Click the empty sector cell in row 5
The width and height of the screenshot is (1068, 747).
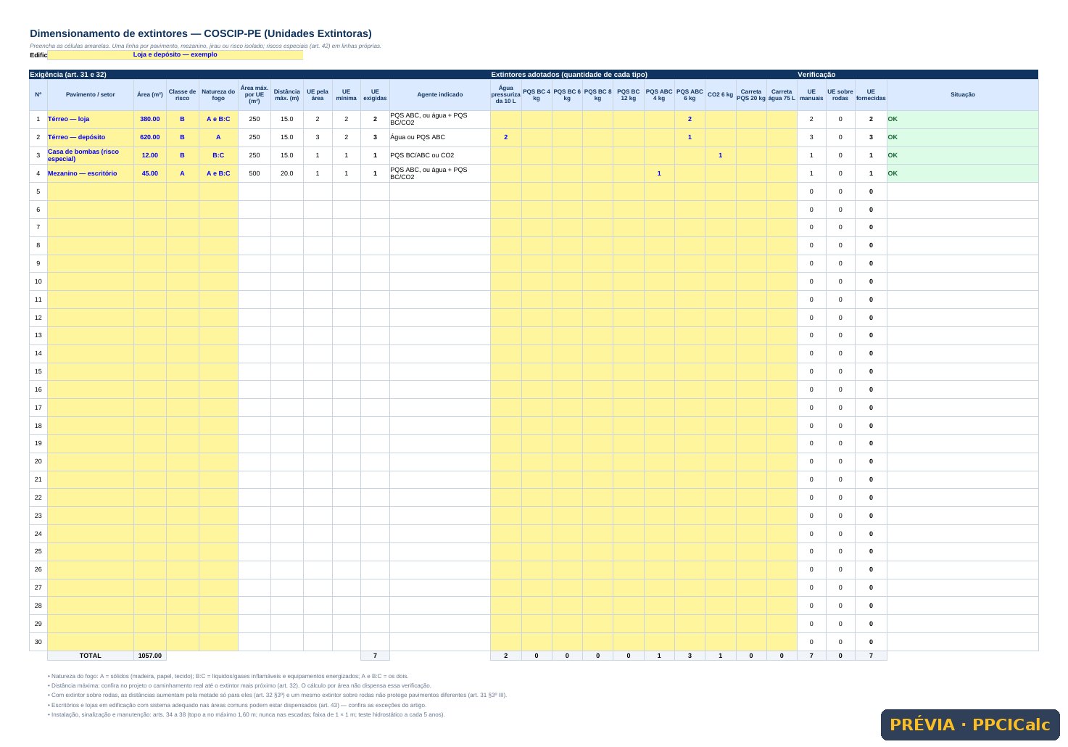[x=91, y=191]
